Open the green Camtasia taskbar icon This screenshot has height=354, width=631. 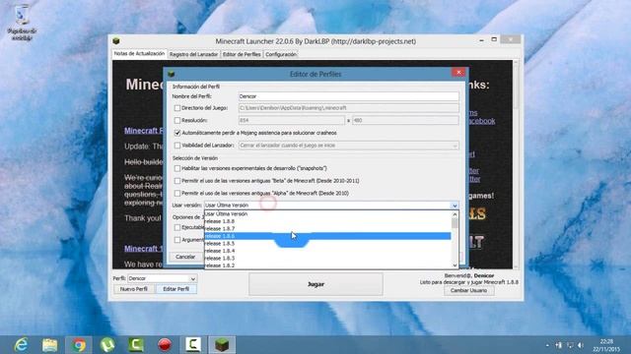(x=136, y=345)
